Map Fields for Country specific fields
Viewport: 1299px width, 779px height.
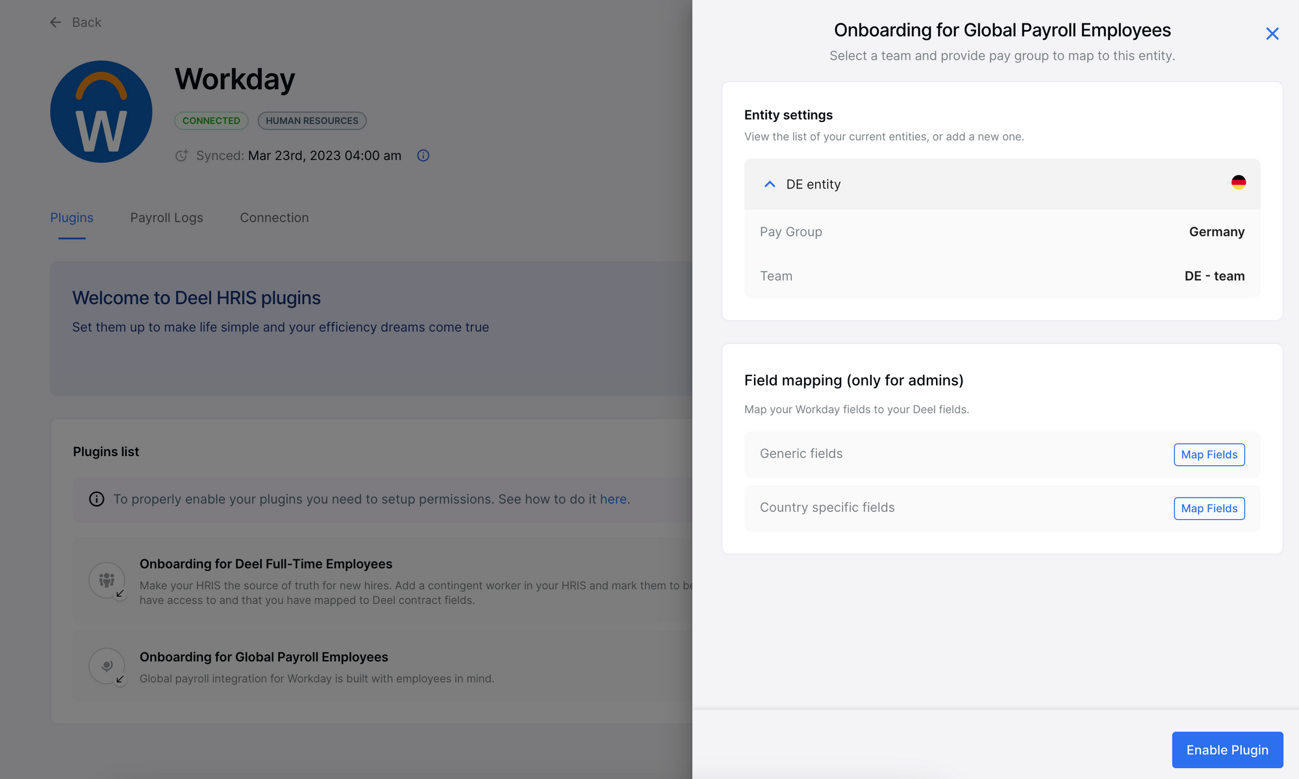coord(1209,508)
